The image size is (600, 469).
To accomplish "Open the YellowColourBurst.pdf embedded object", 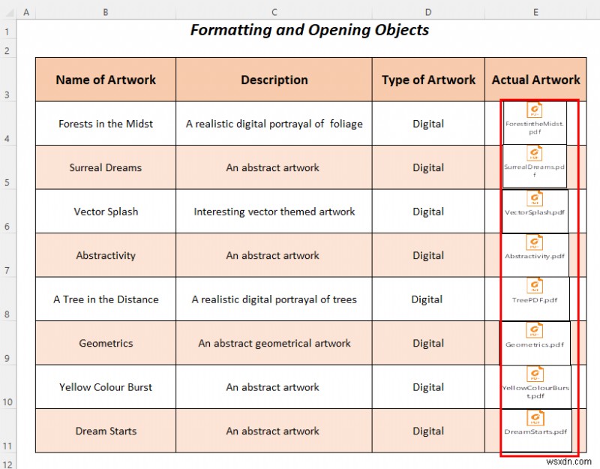I will click(535, 387).
